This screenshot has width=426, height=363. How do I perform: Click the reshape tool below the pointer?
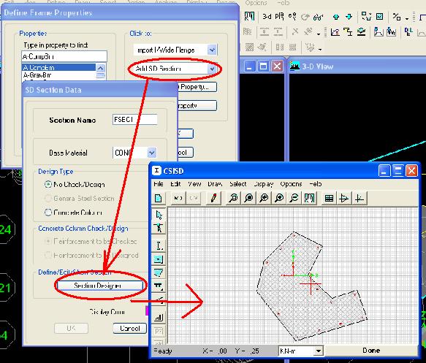(x=159, y=228)
